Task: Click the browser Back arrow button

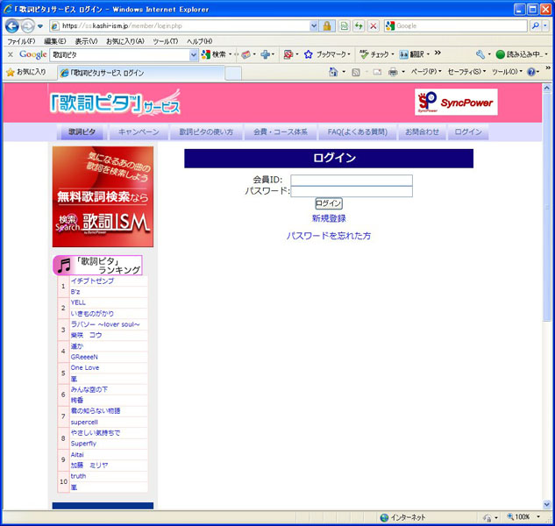Action: [12, 25]
